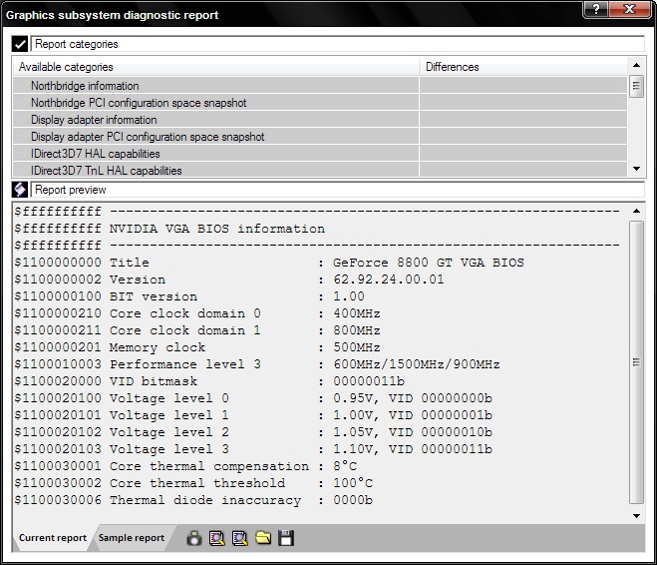Viewport: 657px width, 565px height.
Task: Click the Voltage level 2 line
Action: click(x=253, y=432)
